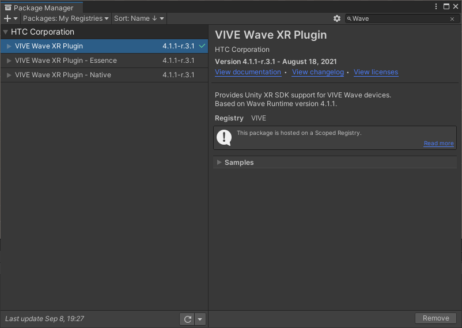Open the View documentation link

point(248,72)
